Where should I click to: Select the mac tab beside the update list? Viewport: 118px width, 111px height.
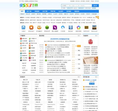pyautogui.click(x=79, y=64)
